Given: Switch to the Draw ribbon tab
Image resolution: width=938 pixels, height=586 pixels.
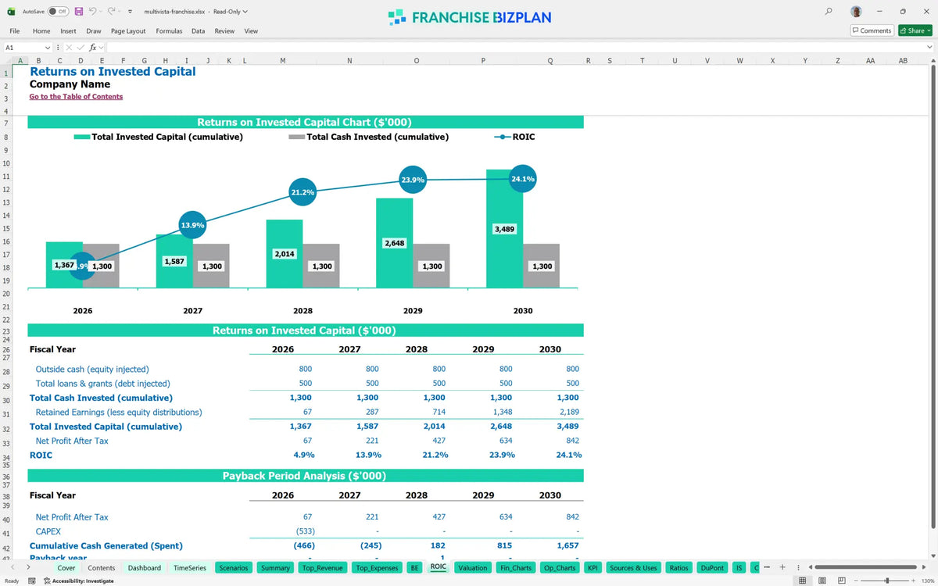Looking at the screenshot, I should coord(94,30).
